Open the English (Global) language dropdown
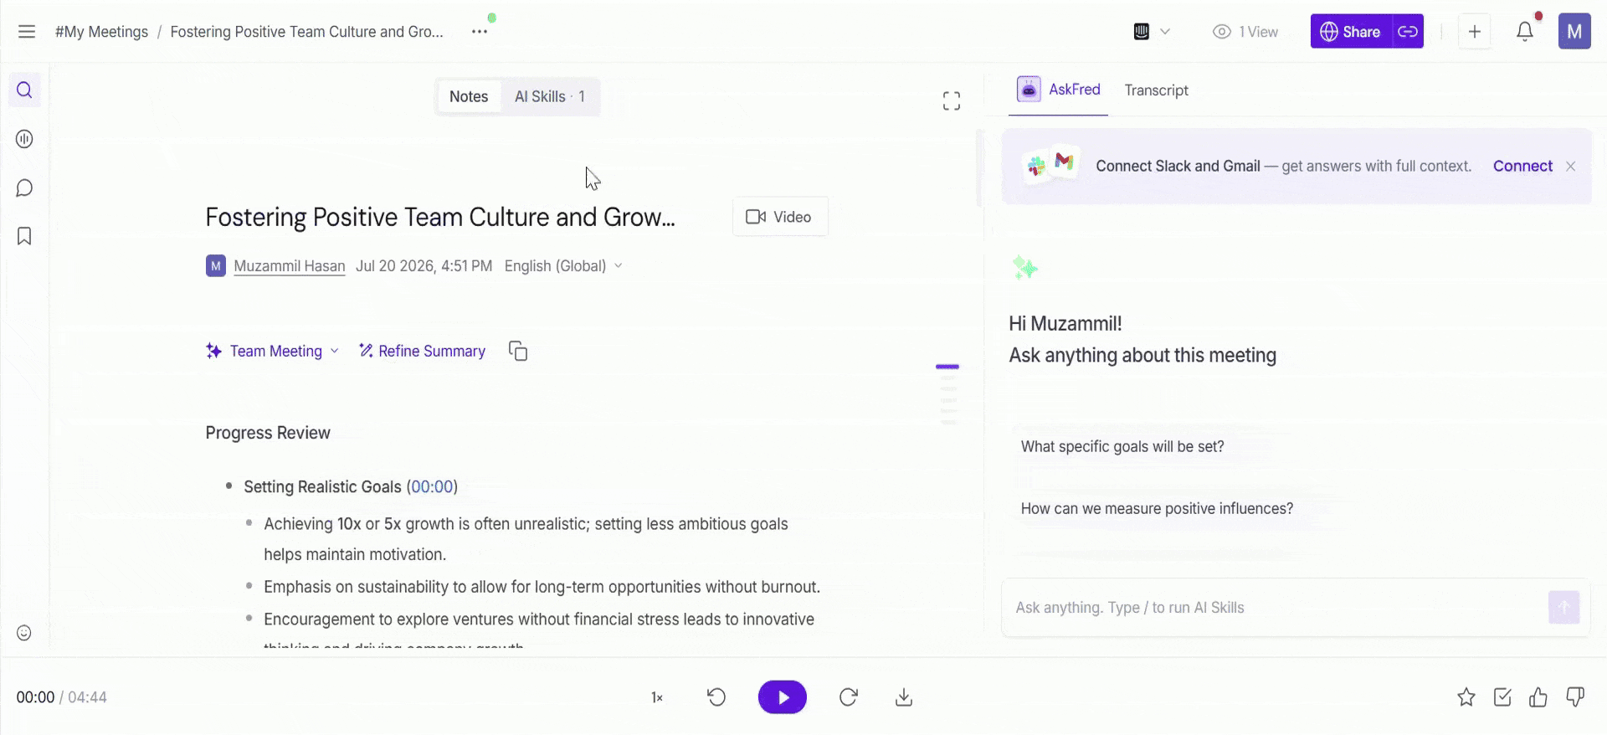 pyautogui.click(x=563, y=266)
